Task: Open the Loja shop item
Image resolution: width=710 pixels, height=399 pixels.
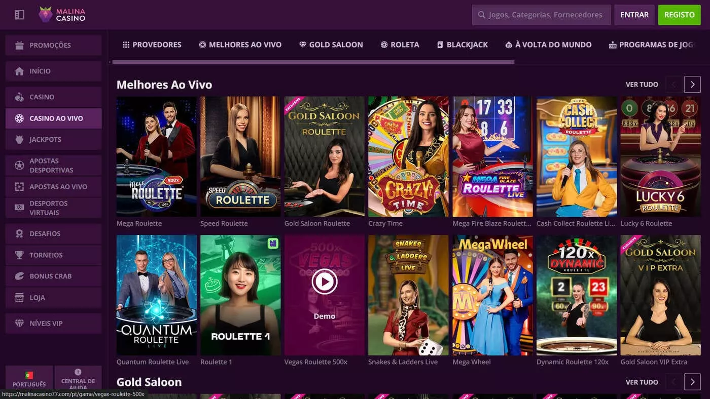Action: click(53, 297)
